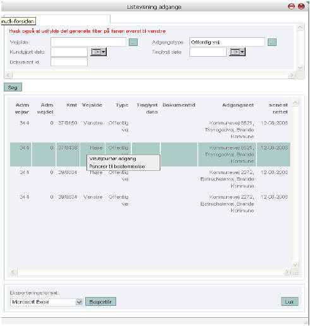
Task: Click the Luk button
Action: (289, 301)
